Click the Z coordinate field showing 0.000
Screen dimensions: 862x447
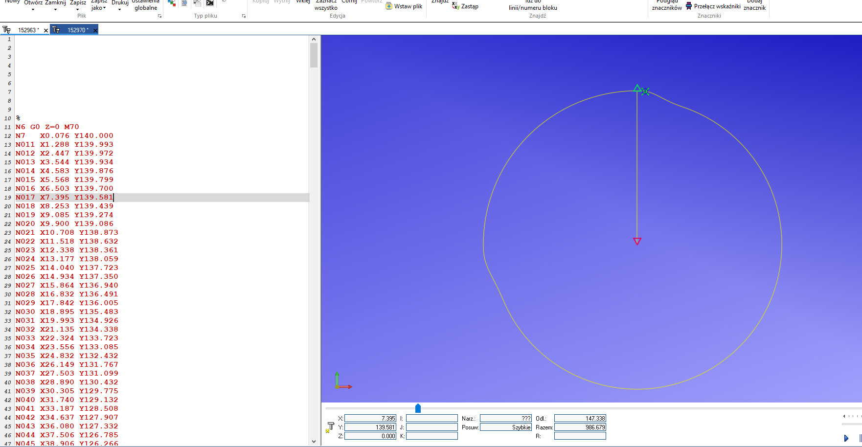point(370,436)
